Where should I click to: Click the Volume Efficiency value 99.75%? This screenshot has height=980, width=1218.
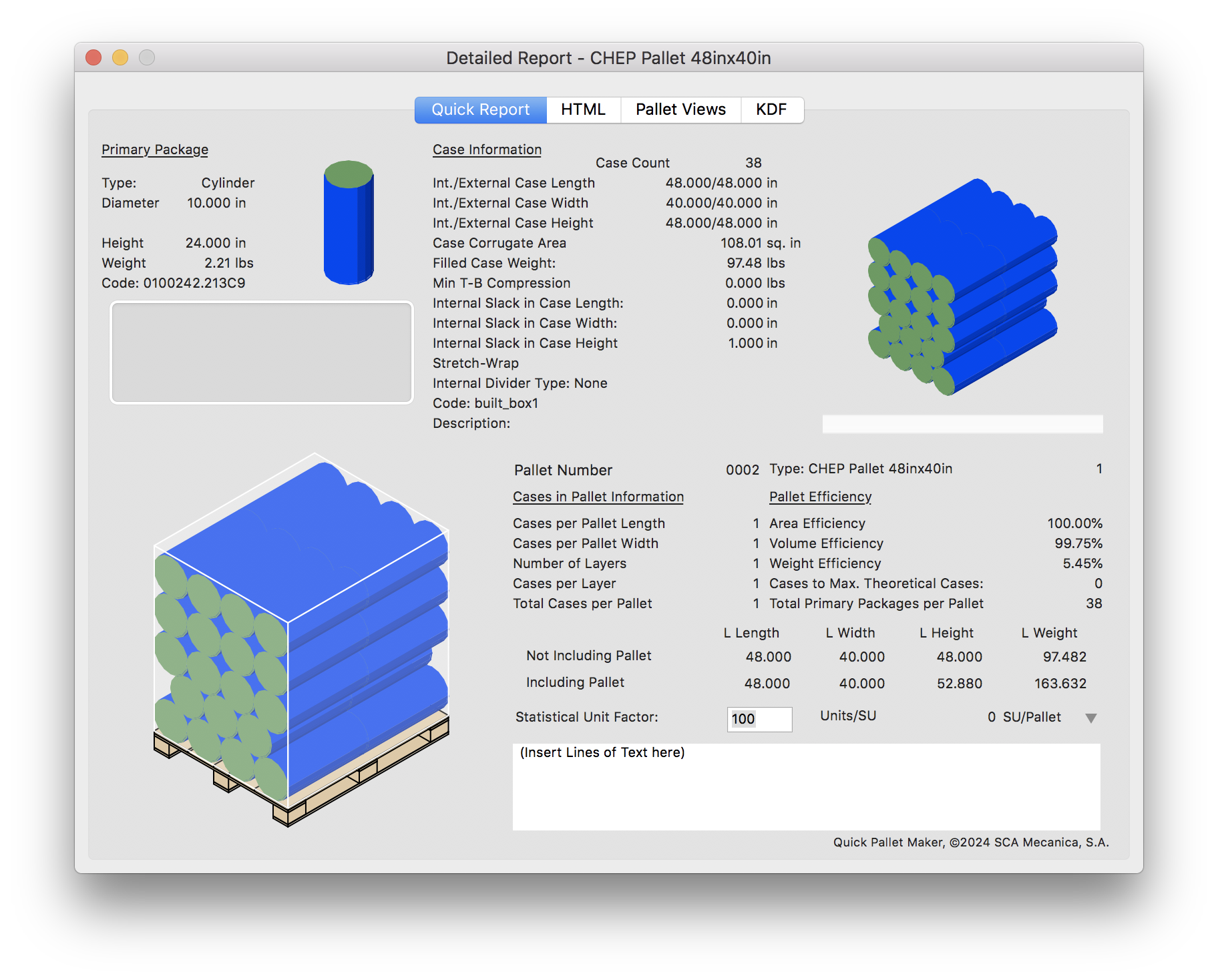point(1078,543)
